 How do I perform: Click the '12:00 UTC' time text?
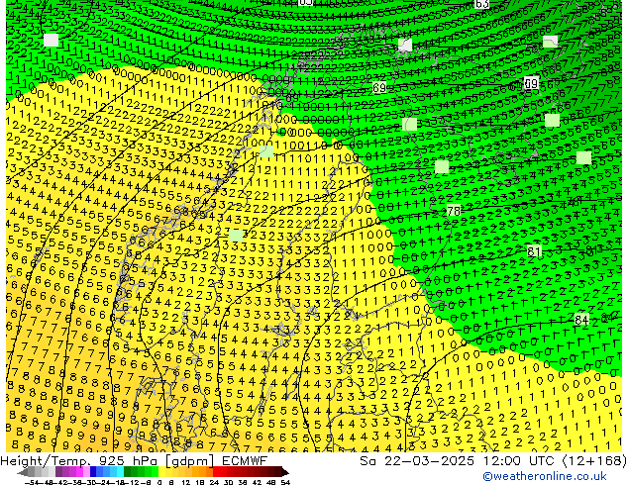coord(520,461)
